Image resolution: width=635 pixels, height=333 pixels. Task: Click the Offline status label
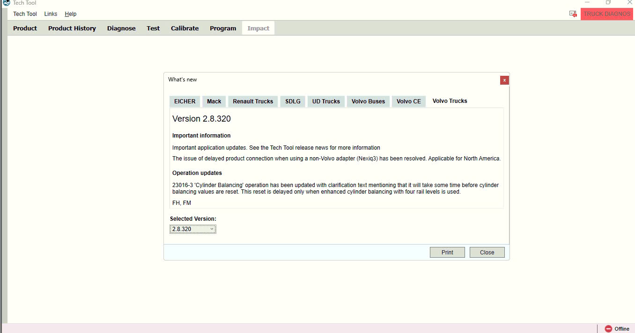pyautogui.click(x=622, y=329)
